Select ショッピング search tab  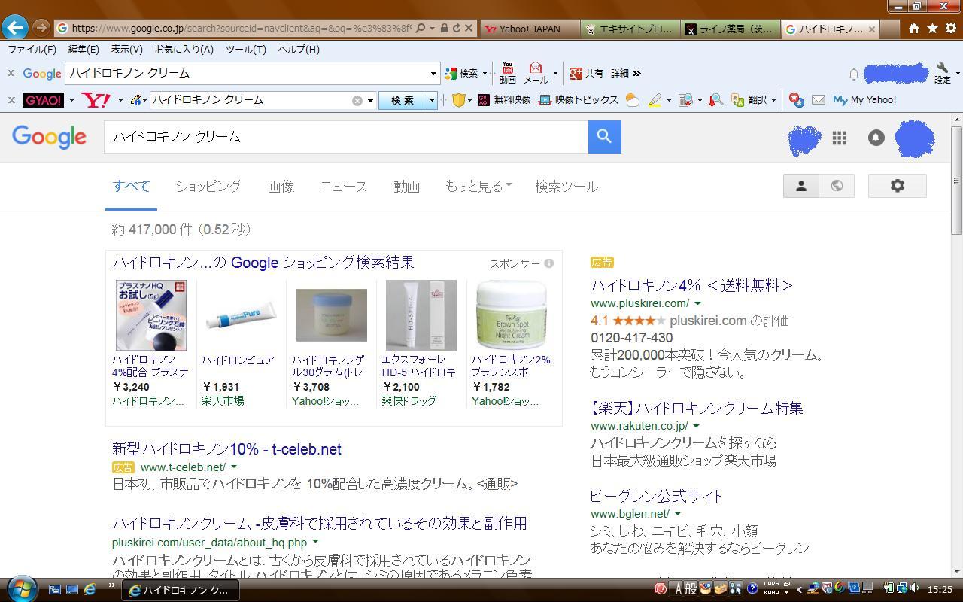point(208,186)
